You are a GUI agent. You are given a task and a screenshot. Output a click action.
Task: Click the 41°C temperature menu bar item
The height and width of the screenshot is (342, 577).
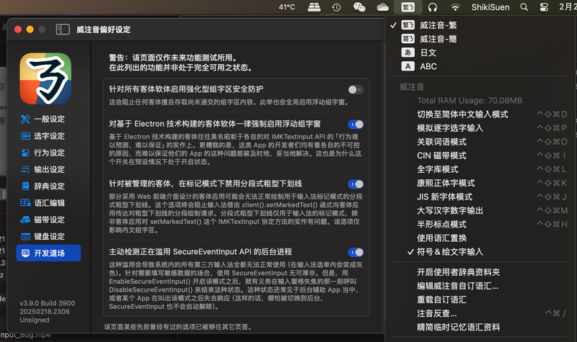[287, 7]
